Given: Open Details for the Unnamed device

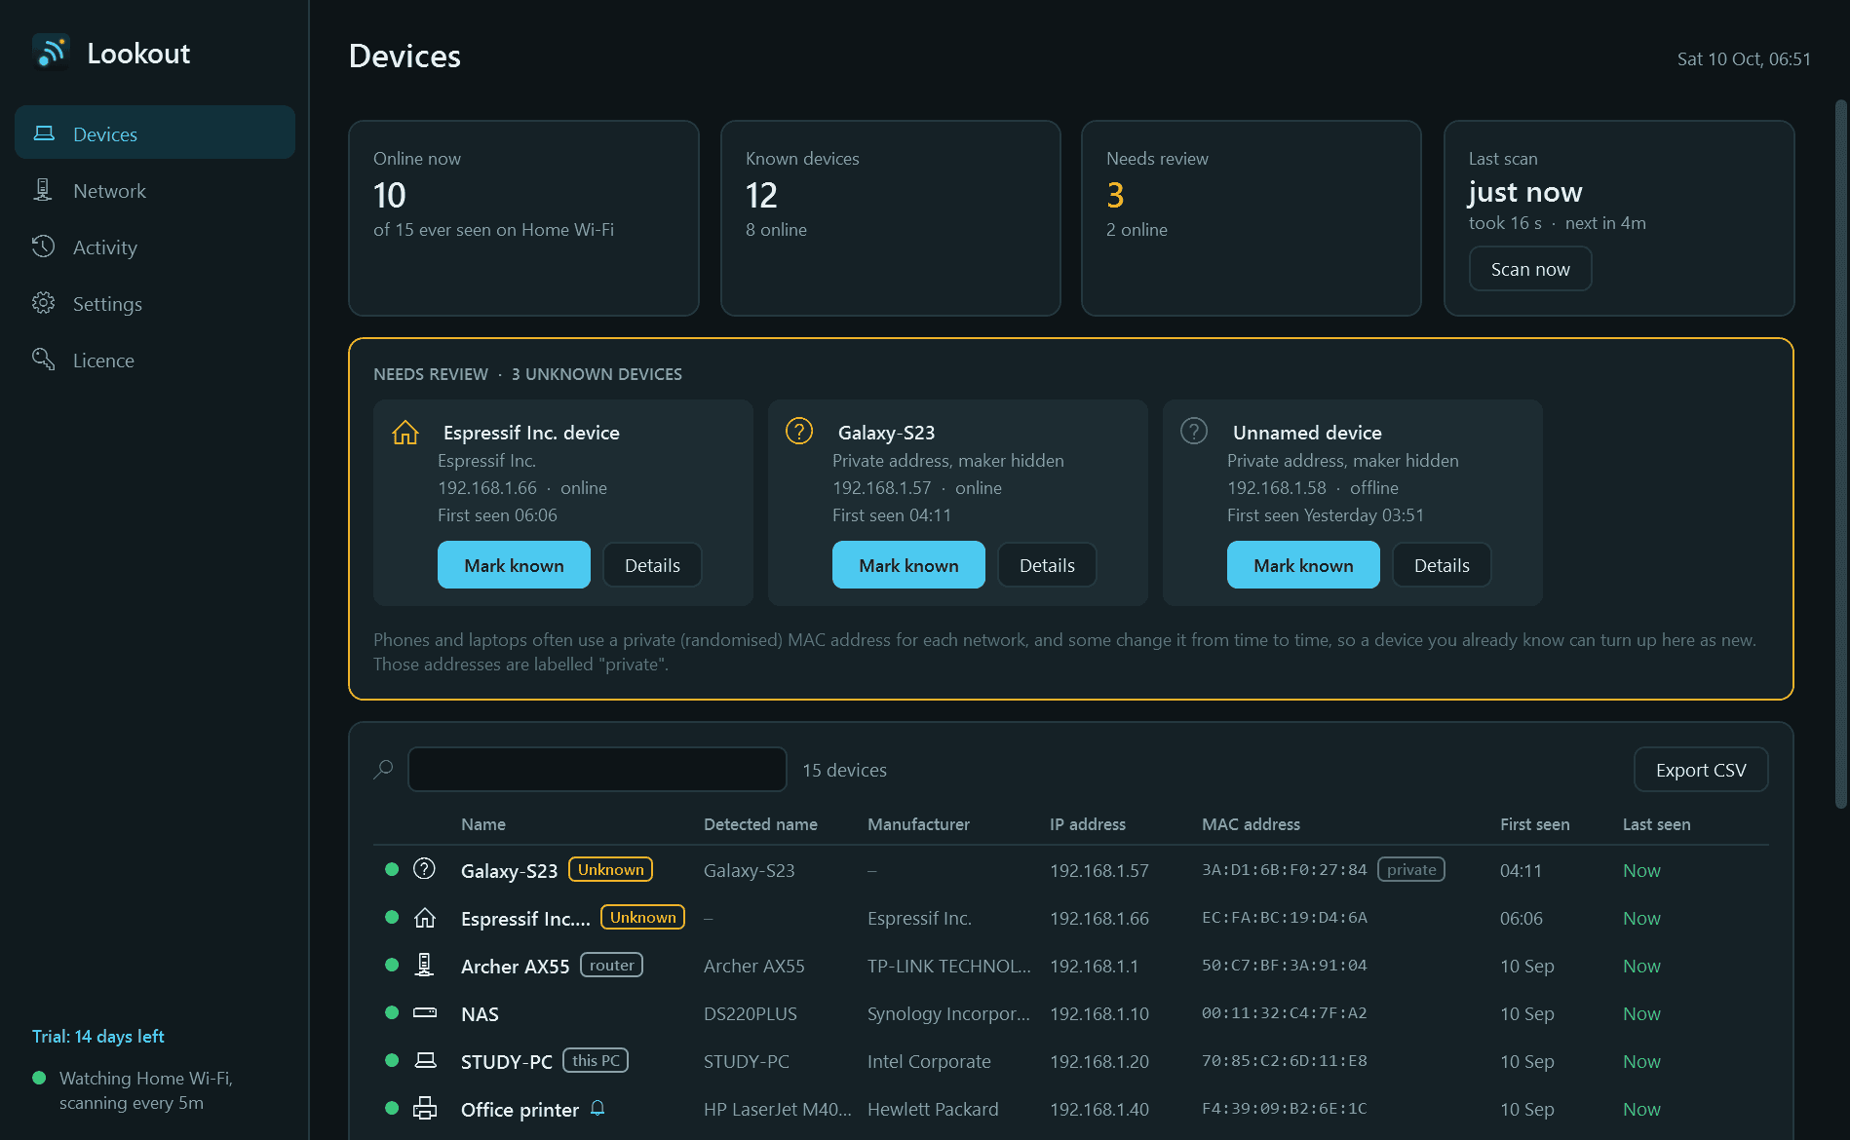Looking at the screenshot, I should (x=1442, y=565).
